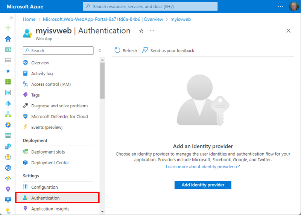Click the Deployment section header
This screenshot has height=215, width=301.
pyautogui.click(x=35, y=140)
